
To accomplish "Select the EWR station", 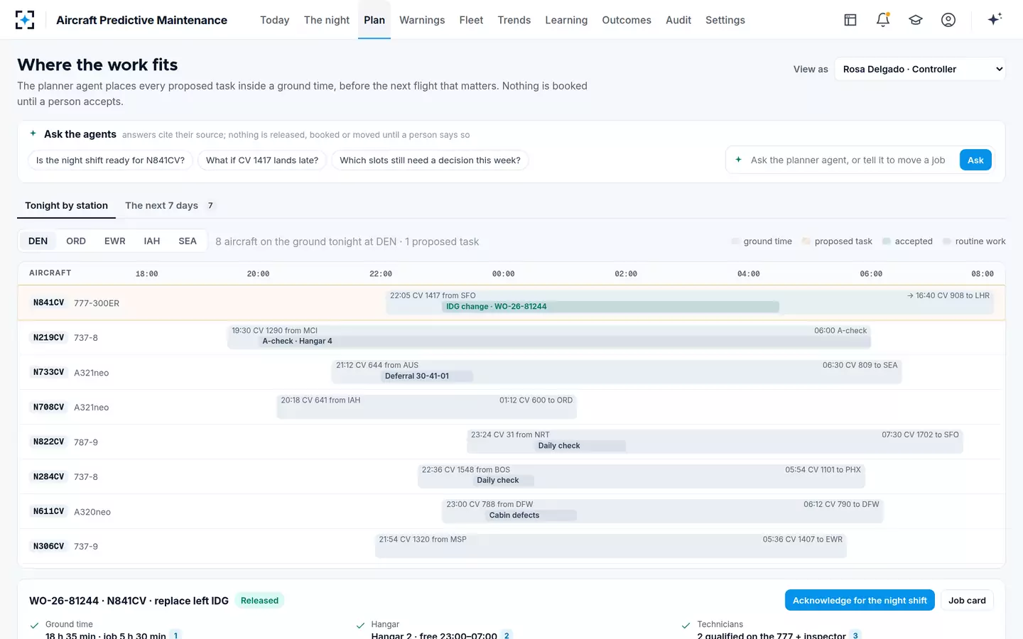I will [115, 241].
